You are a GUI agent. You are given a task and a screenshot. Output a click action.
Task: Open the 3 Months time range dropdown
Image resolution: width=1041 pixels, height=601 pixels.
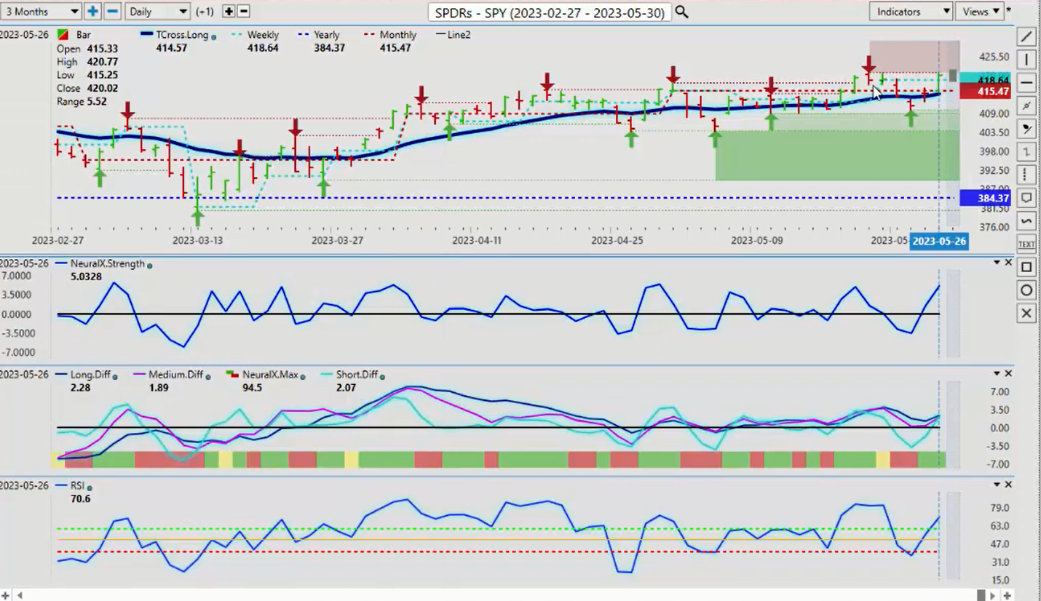click(x=41, y=11)
